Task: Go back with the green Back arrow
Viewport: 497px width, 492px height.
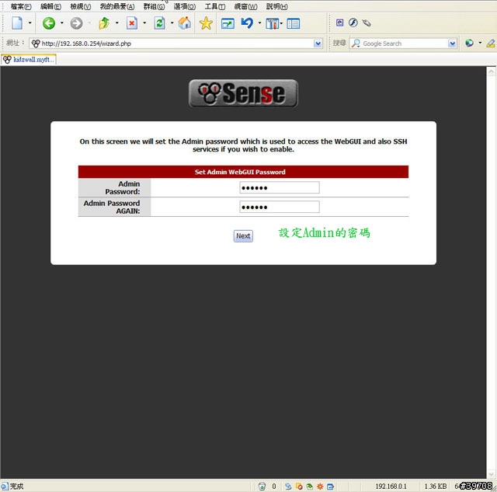Action: (x=49, y=23)
